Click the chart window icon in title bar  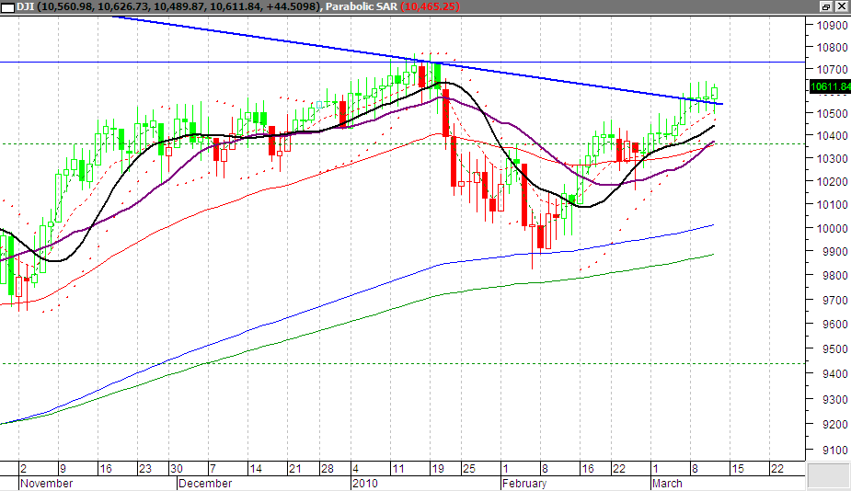7,6
